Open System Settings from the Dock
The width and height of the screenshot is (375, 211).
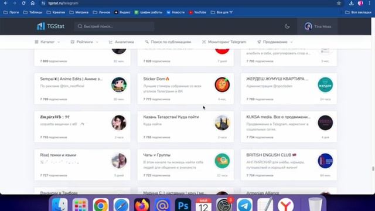tap(224, 205)
